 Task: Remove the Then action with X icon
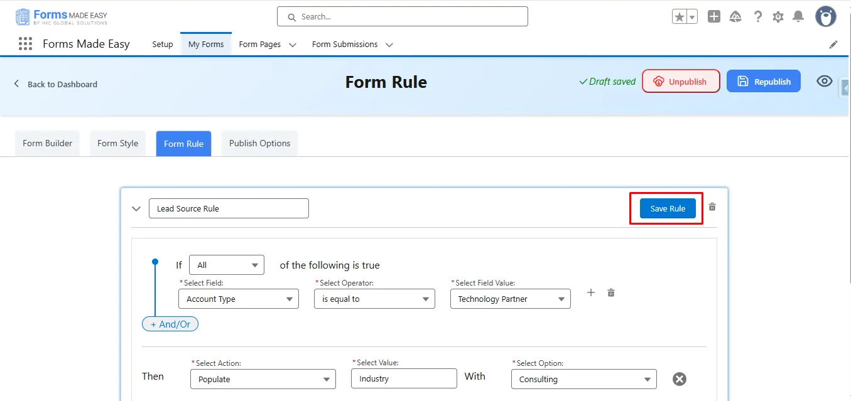[680, 379]
